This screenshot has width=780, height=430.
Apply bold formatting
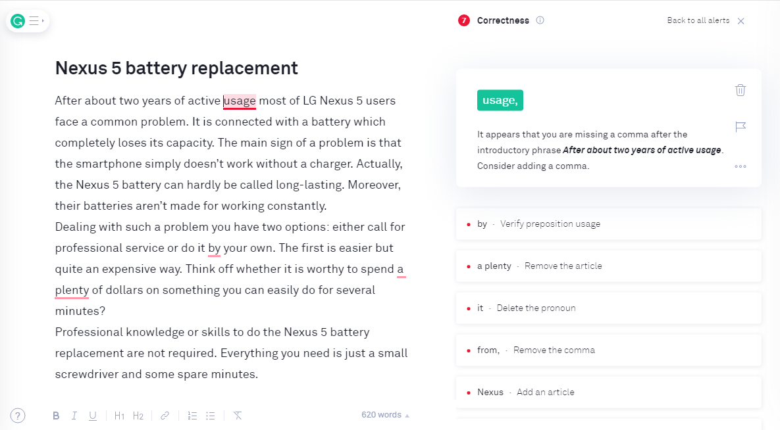point(56,416)
